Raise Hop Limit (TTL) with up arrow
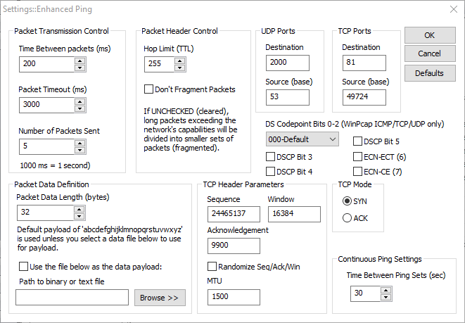This screenshot has height=323, width=465. tap(179, 61)
